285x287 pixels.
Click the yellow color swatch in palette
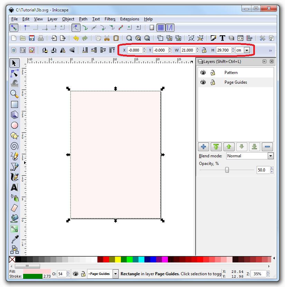point(118,259)
